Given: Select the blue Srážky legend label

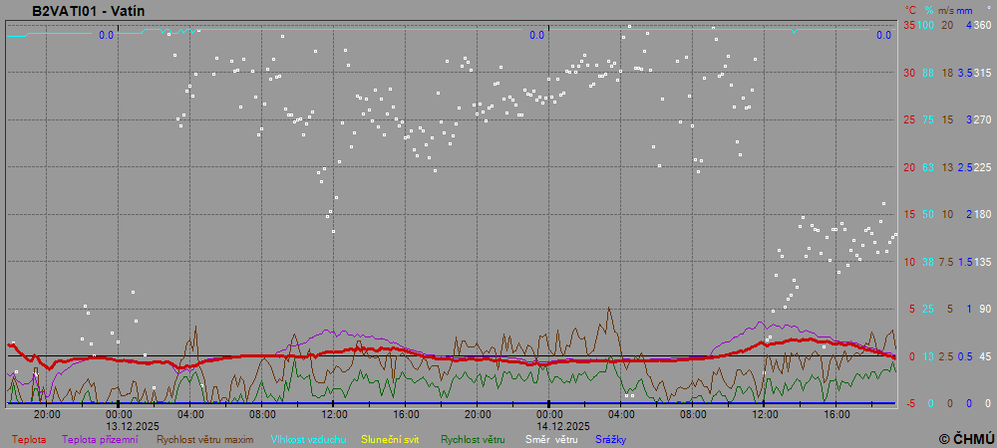Looking at the screenshot, I should (611, 439).
